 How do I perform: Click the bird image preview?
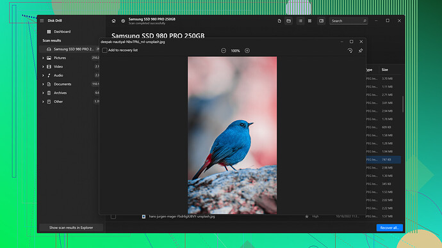[x=233, y=136]
